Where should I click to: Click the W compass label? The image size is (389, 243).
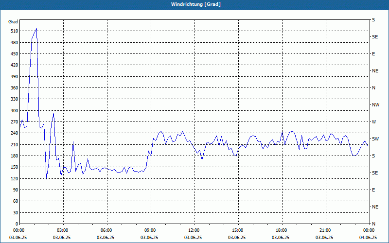click(x=374, y=122)
